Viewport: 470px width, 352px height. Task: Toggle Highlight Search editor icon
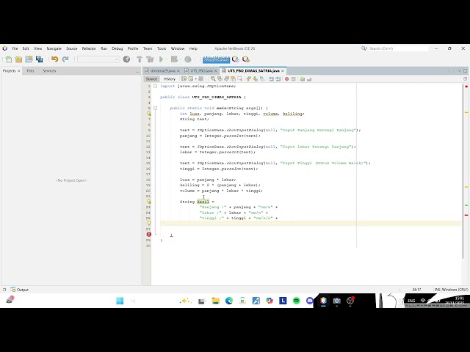pos(233,79)
